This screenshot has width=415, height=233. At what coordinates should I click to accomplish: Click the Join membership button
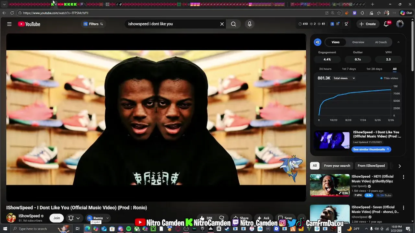pyautogui.click(x=57, y=218)
